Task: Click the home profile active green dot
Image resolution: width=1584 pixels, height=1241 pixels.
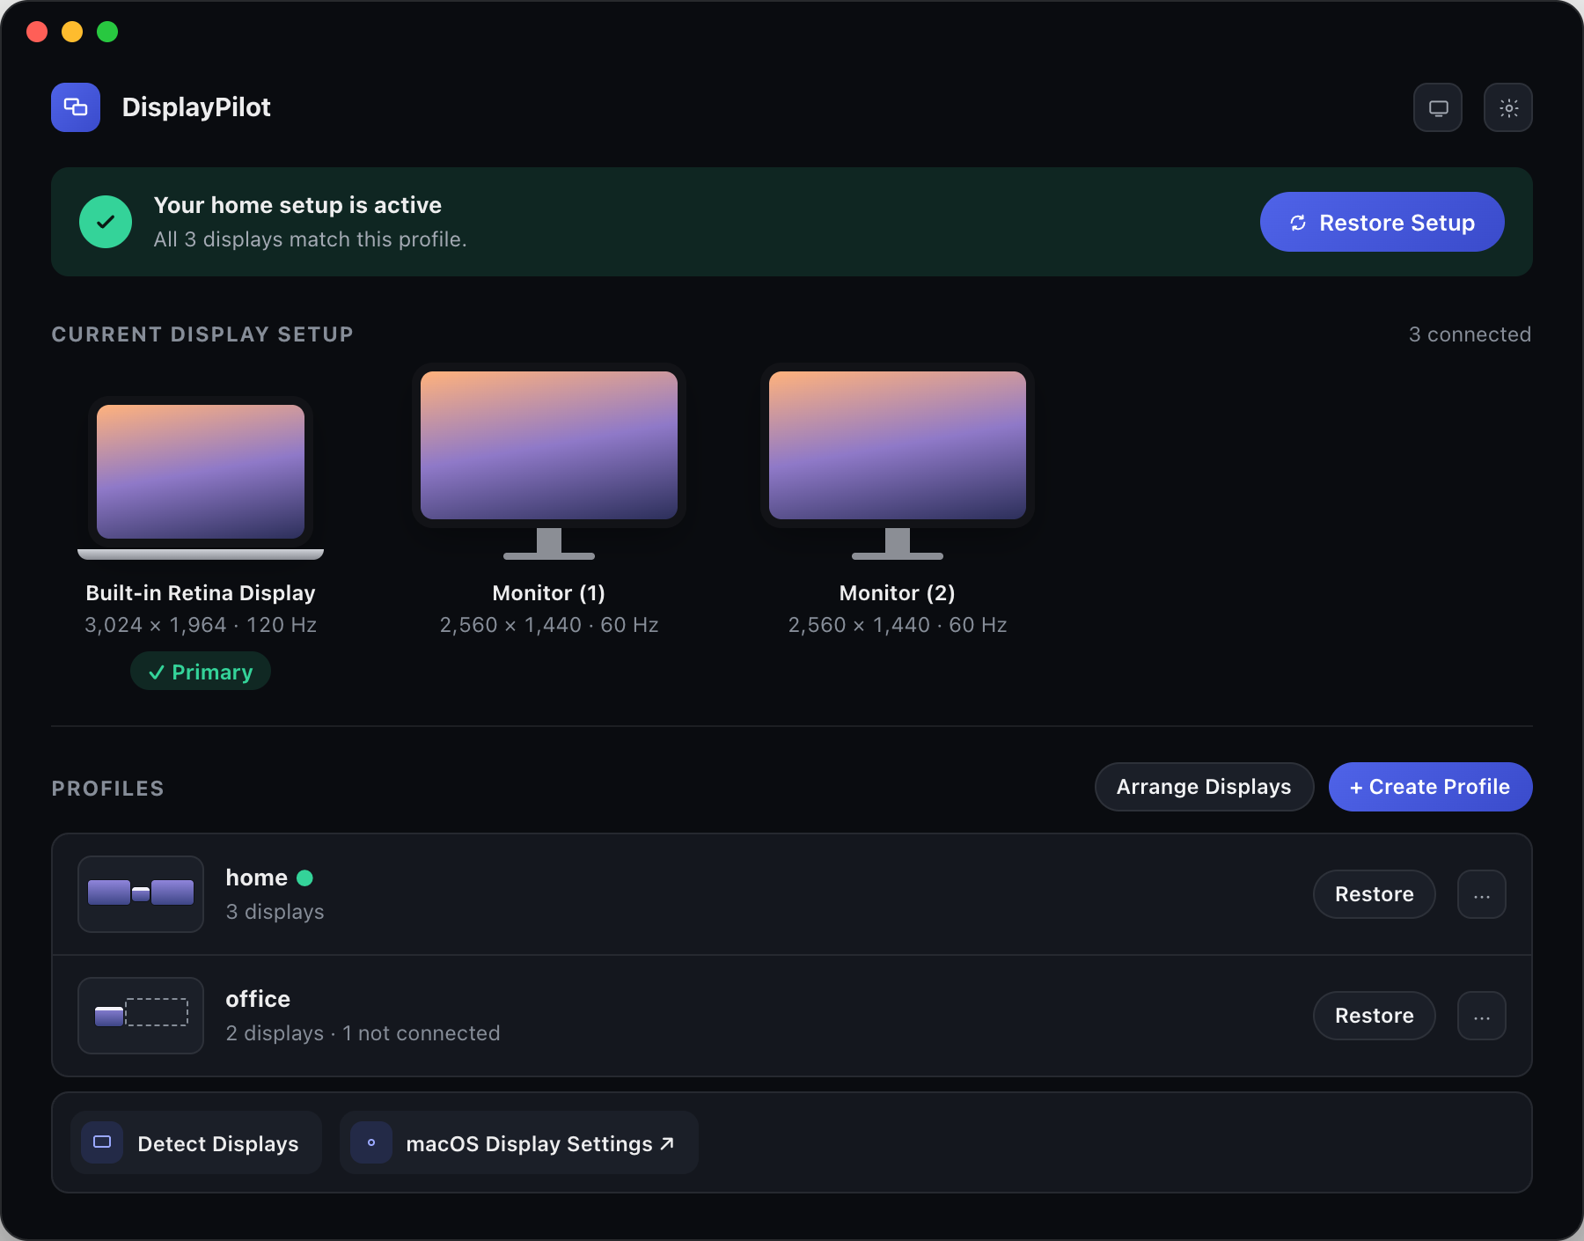Action: 305,878
